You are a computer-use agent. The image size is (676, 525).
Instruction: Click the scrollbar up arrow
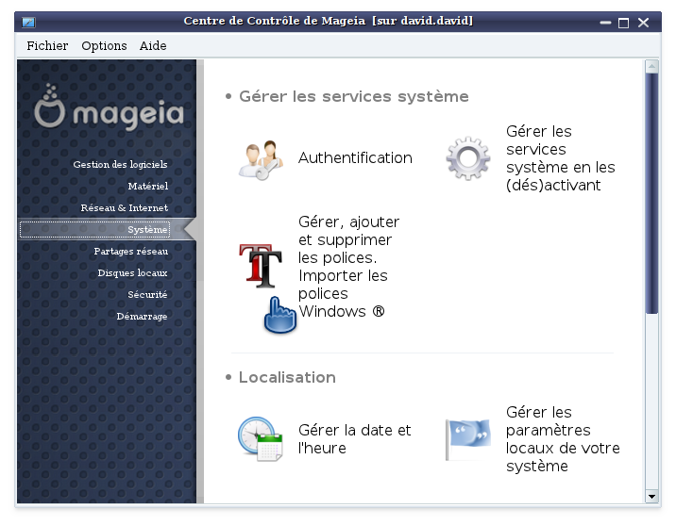coord(651,66)
